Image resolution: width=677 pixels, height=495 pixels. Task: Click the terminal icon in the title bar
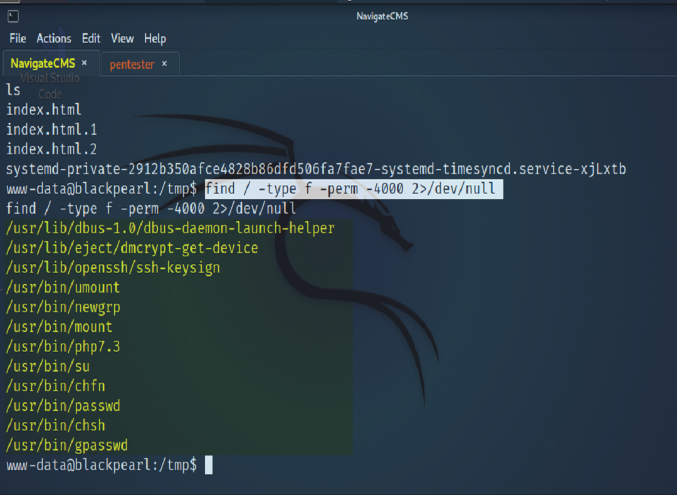point(13,16)
